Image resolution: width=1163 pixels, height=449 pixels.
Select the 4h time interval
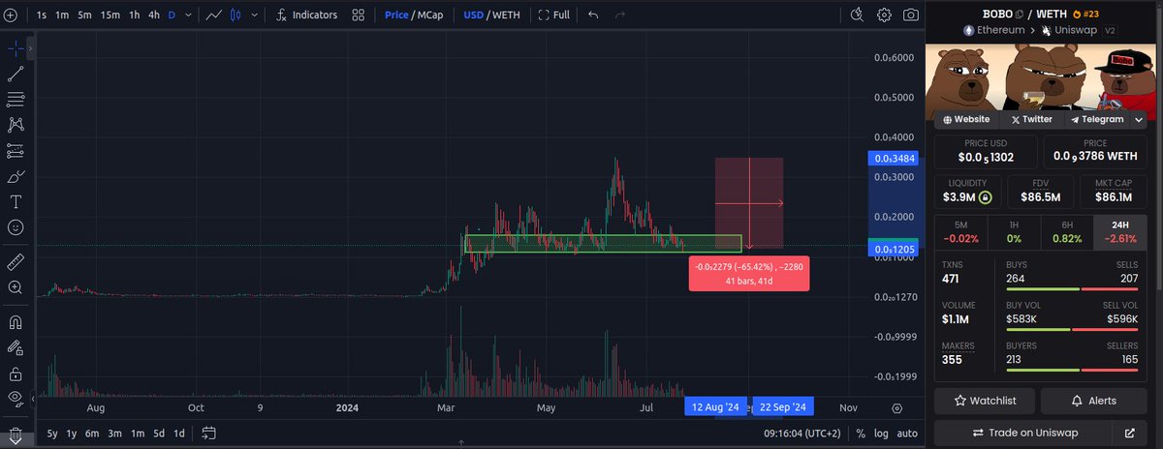(154, 15)
